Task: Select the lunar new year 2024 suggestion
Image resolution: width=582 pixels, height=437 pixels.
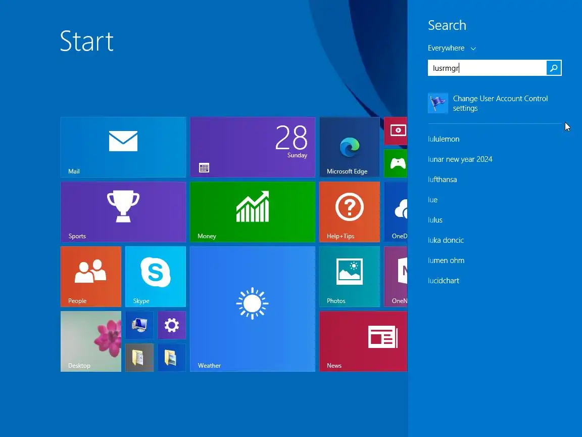Action: tap(460, 159)
